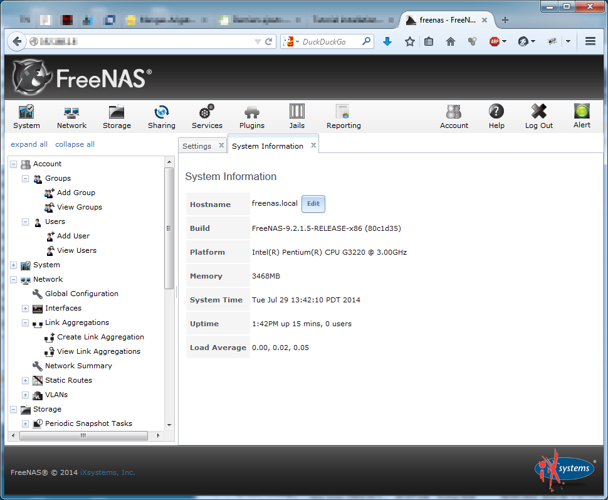The width and height of the screenshot is (608, 500).
Task: Reload the page with refresh icon
Action: (268, 41)
